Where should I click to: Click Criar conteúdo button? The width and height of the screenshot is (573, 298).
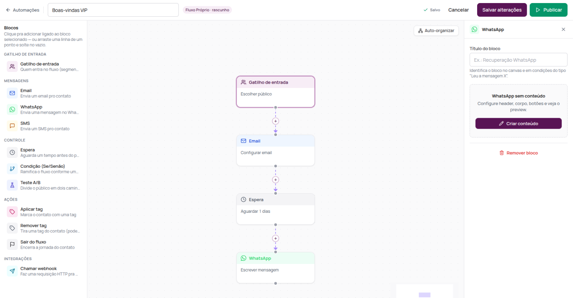click(518, 123)
